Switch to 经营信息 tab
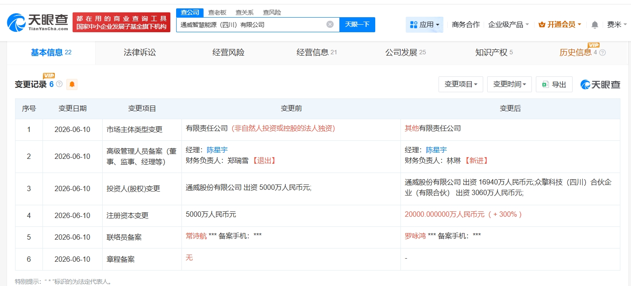Viewport: 631px width, 286px height. pyautogui.click(x=317, y=53)
